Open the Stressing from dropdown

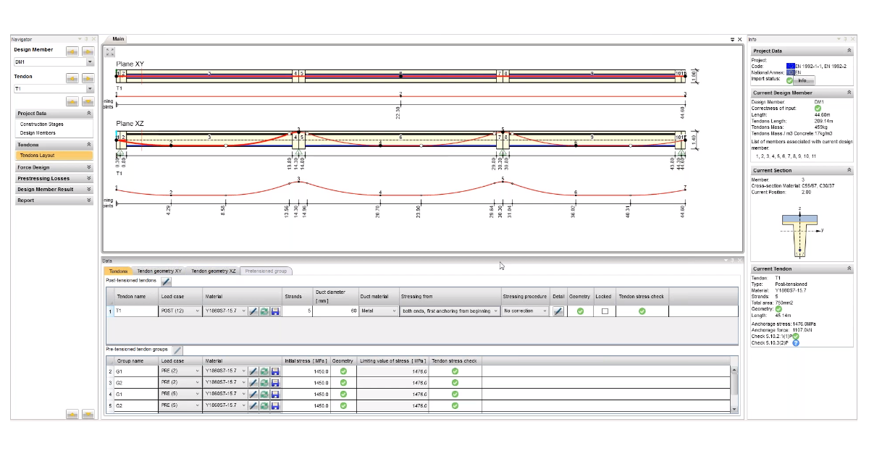point(495,311)
